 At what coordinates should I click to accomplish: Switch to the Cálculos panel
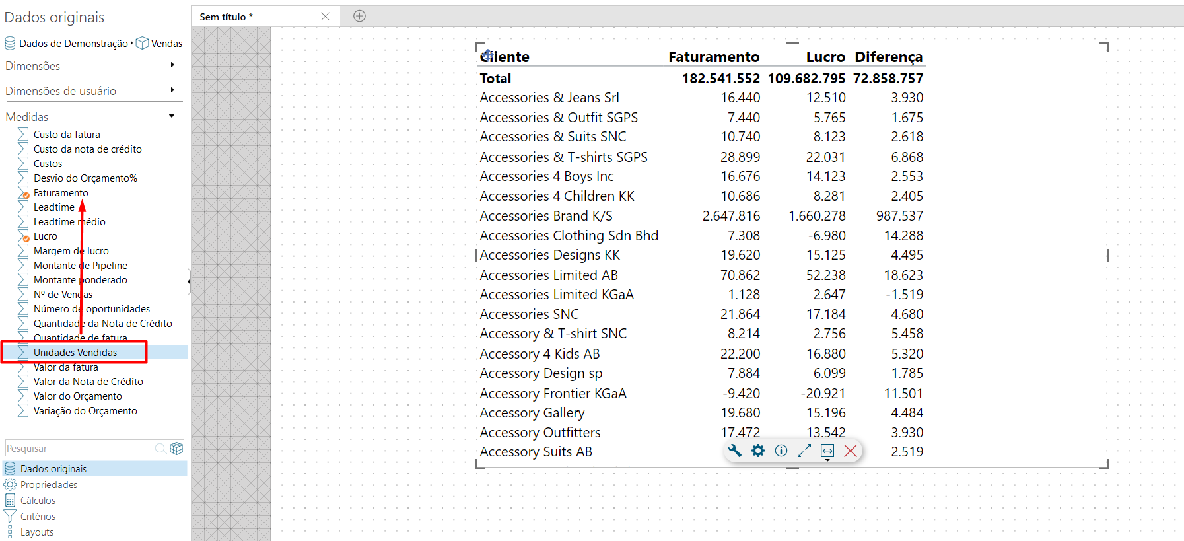(38, 500)
